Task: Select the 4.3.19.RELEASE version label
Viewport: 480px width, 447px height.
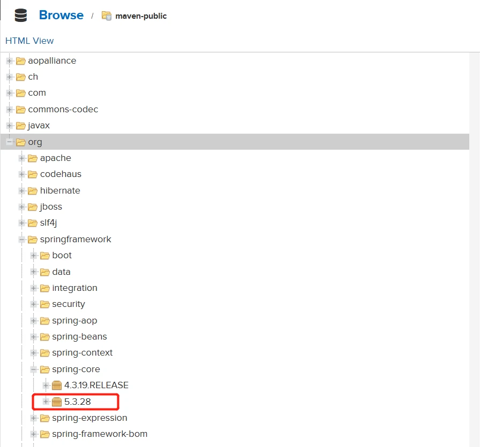Action: click(96, 386)
